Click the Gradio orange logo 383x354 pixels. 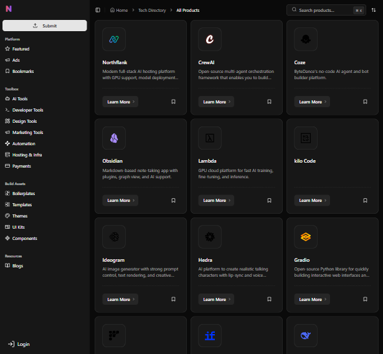(306, 237)
